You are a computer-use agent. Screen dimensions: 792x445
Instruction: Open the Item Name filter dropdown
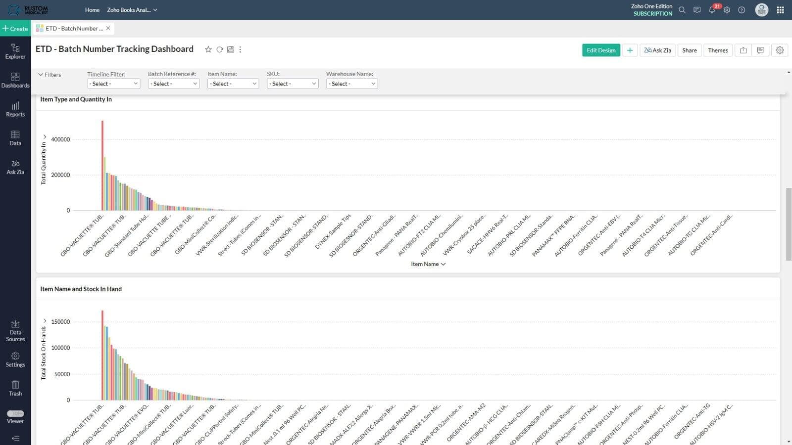tap(233, 84)
